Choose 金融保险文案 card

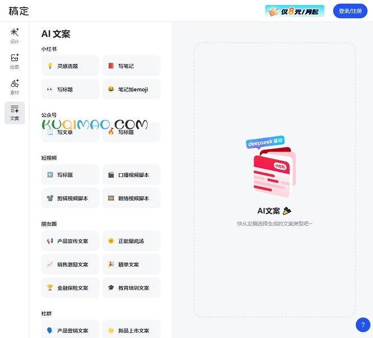click(70, 288)
